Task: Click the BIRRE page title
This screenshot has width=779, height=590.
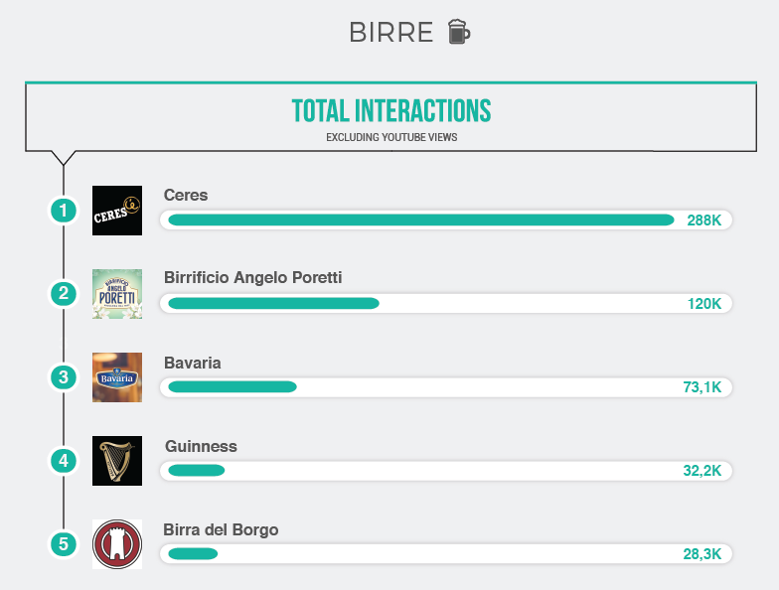Action: pos(391,32)
